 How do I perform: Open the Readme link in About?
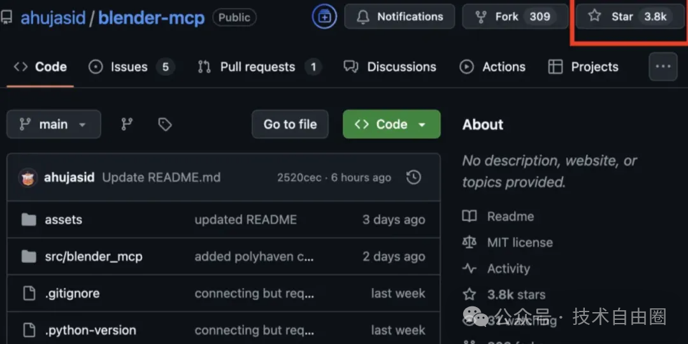tap(510, 217)
